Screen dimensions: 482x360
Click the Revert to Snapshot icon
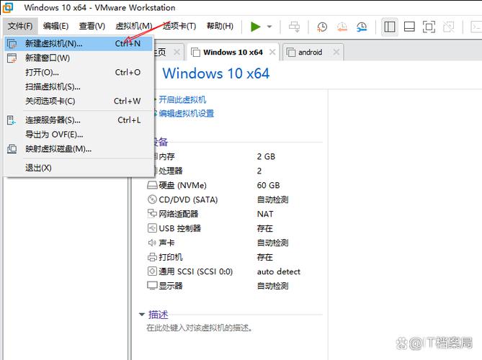click(x=342, y=27)
